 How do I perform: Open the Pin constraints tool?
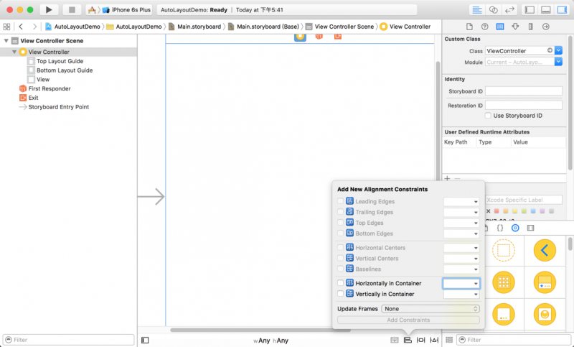click(421, 340)
